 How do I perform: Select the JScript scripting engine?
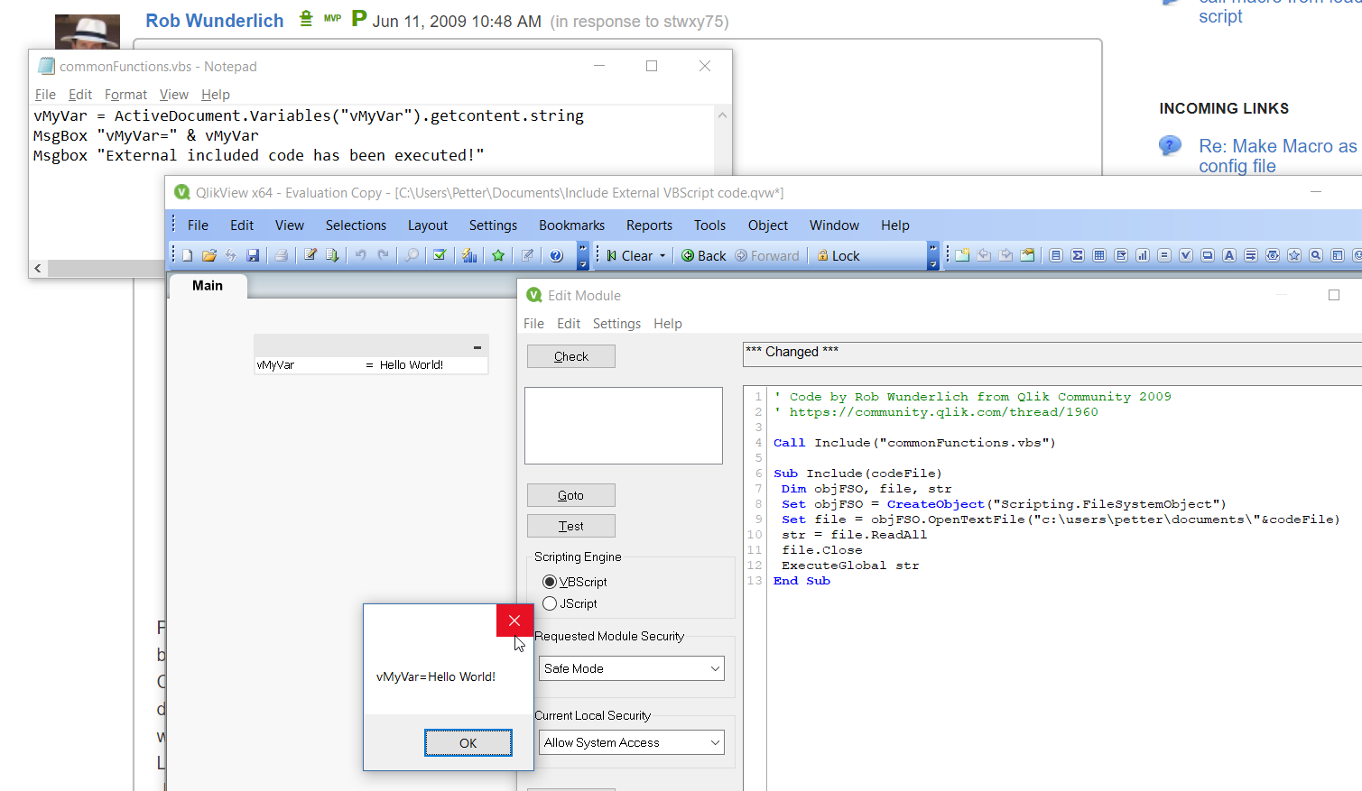coord(550,603)
